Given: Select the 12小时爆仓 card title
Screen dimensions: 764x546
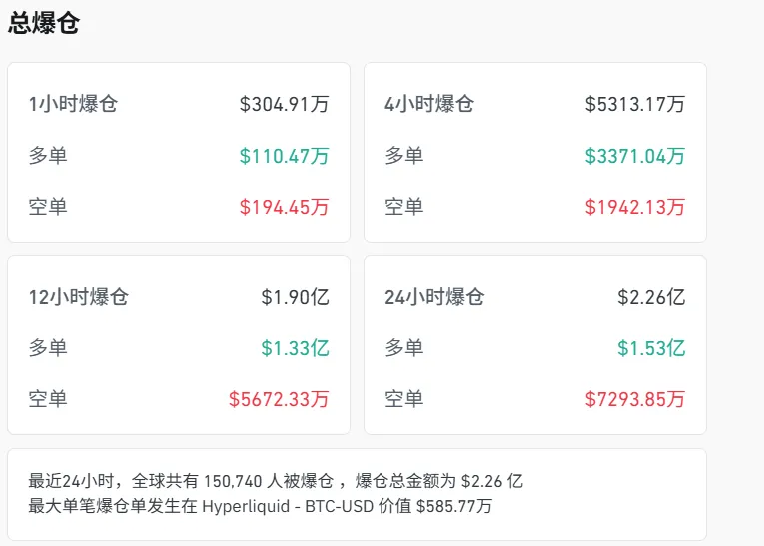Looking at the screenshot, I should tap(79, 297).
